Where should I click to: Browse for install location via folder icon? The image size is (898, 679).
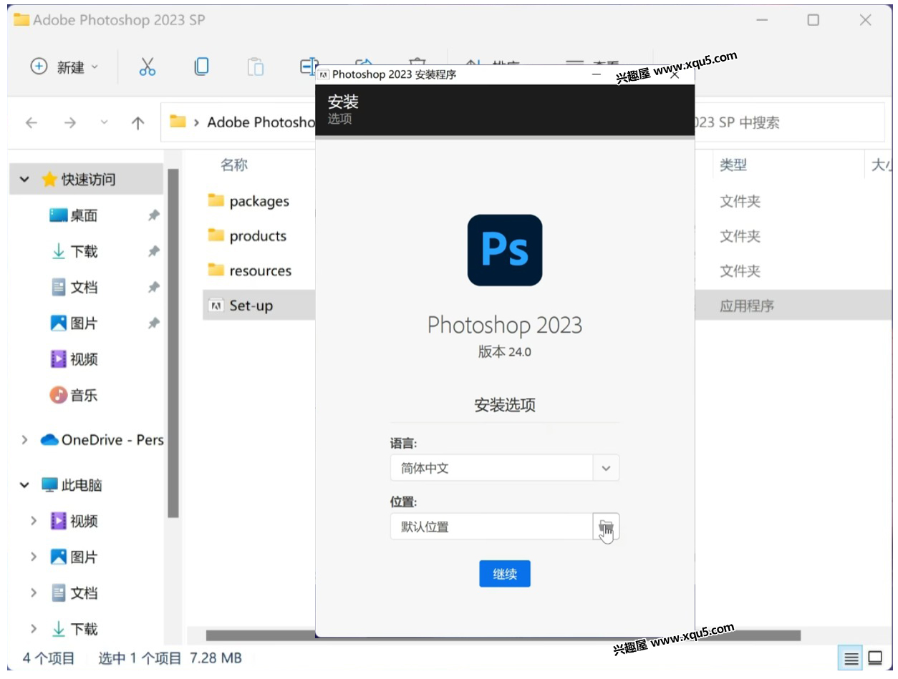point(606,527)
